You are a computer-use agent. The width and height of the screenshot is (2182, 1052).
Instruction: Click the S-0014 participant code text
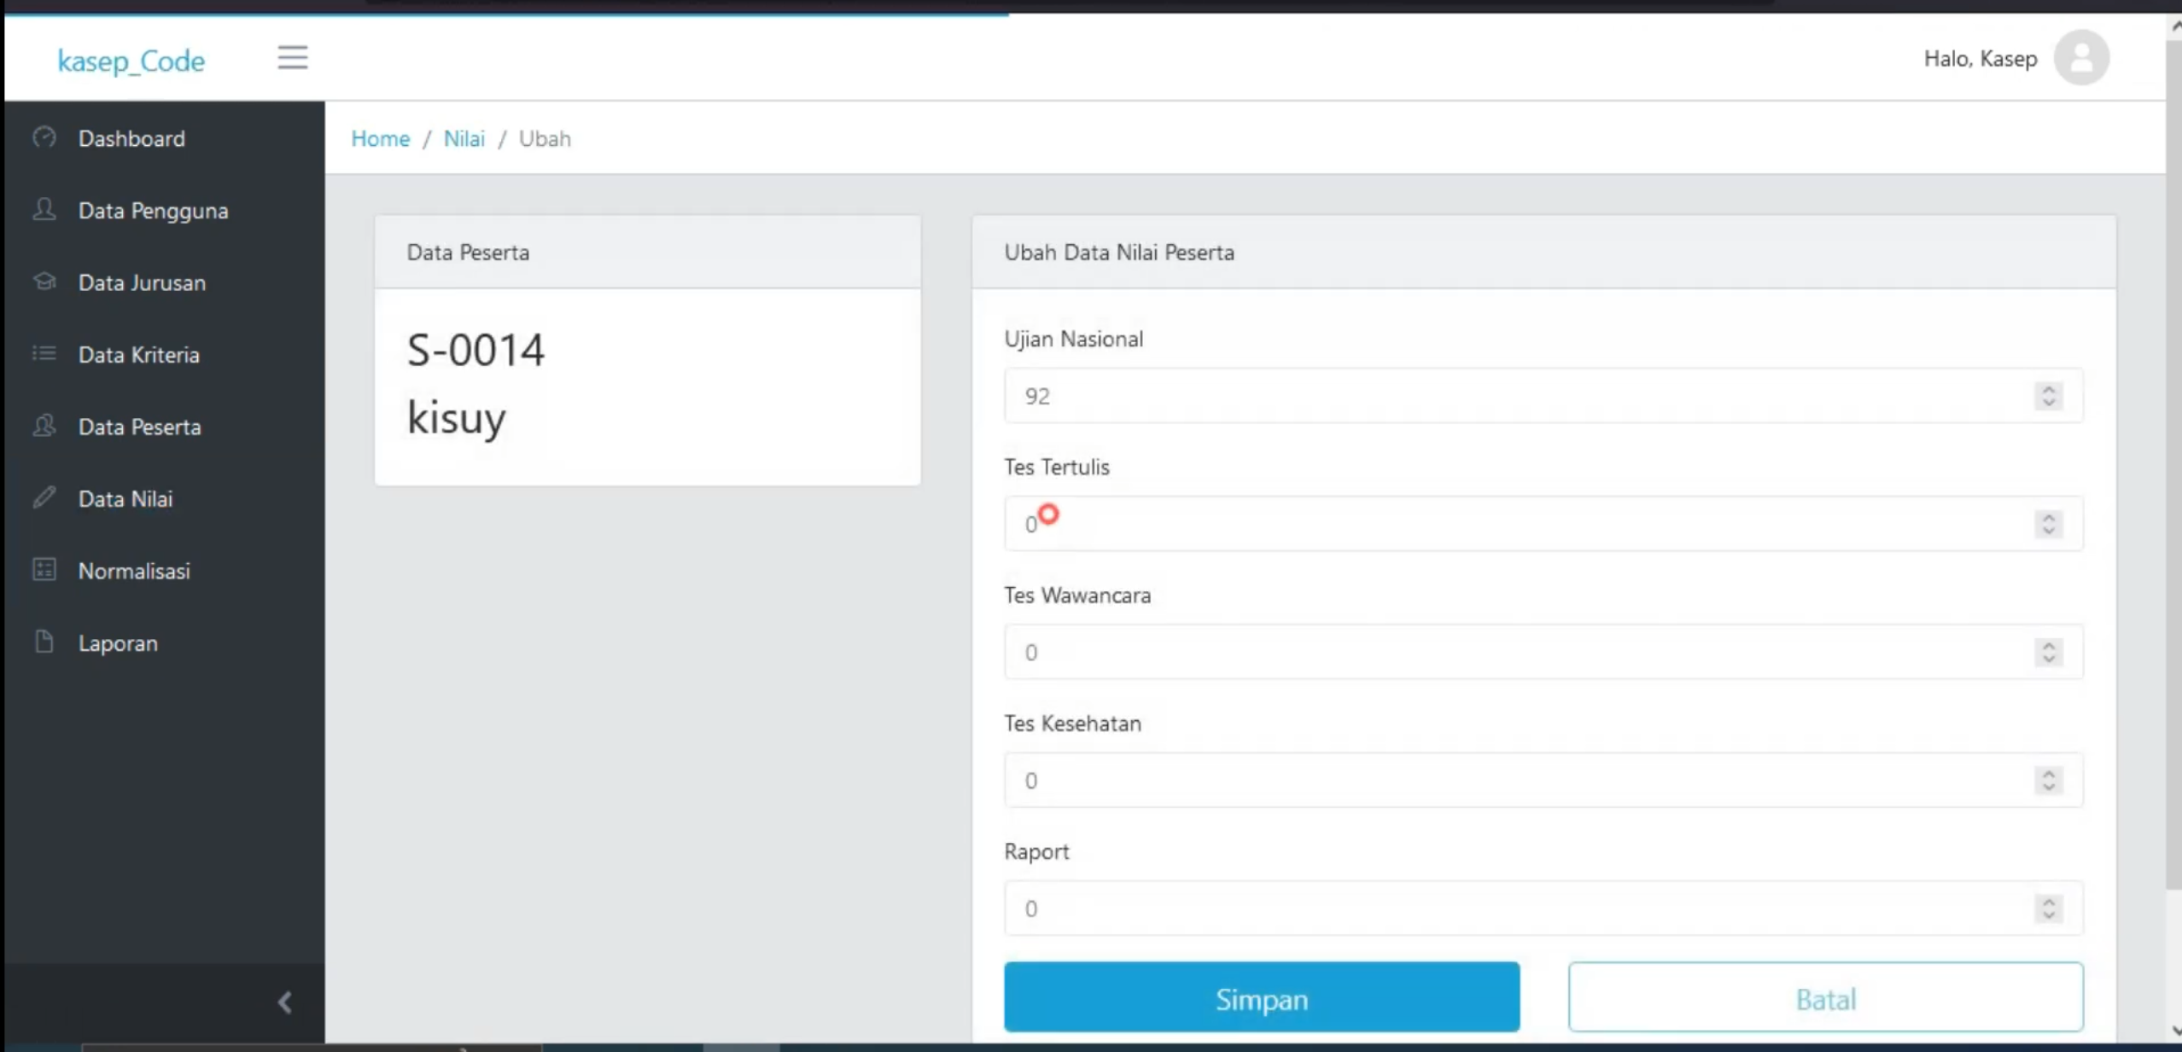(475, 350)
